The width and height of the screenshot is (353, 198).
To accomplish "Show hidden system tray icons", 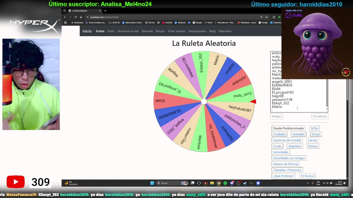I will pyautogui.click(x=308, y=183).
